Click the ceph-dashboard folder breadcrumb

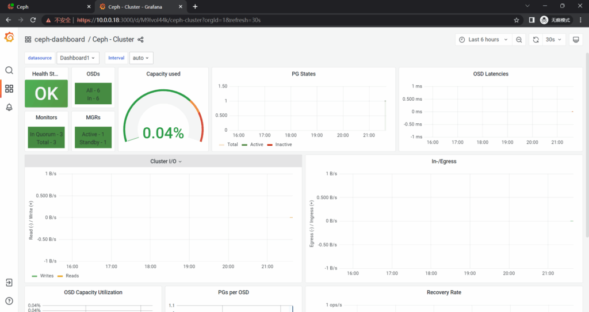click(x=60, y=40)
